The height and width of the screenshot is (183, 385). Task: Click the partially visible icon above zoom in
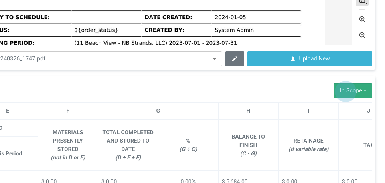(362, 2)
